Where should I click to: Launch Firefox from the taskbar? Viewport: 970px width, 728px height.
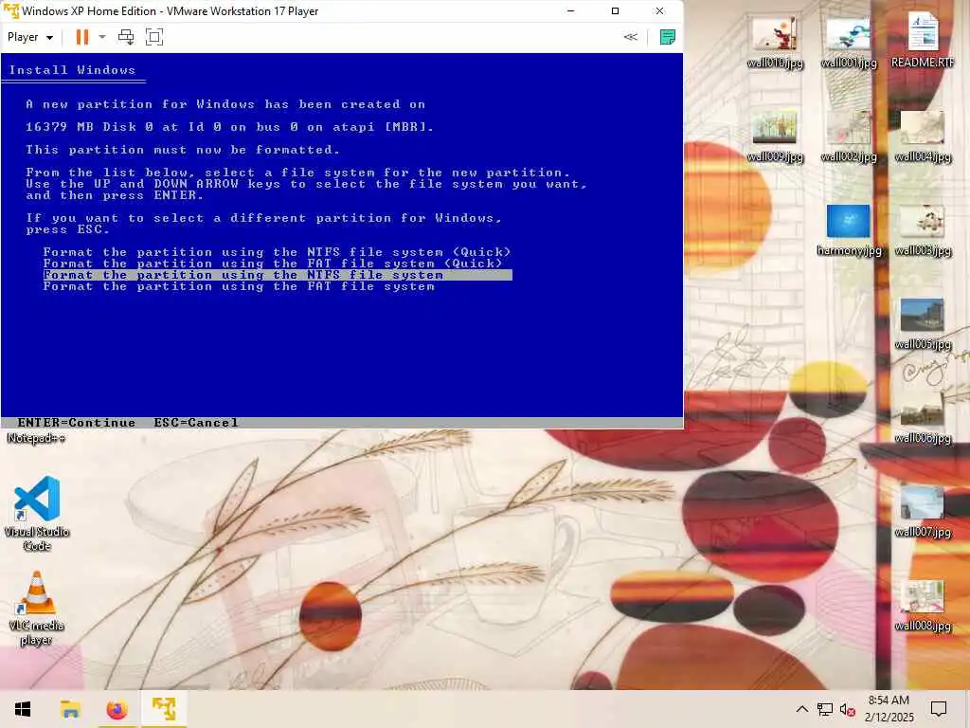tap(117, 709)
